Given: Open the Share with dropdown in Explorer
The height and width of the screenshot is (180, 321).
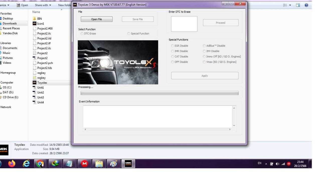Looking at the screenshot, I should point(43,5).
